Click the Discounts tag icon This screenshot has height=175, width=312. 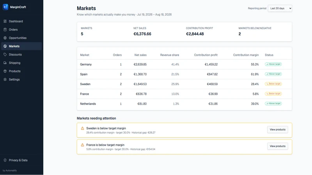(5, 54)
